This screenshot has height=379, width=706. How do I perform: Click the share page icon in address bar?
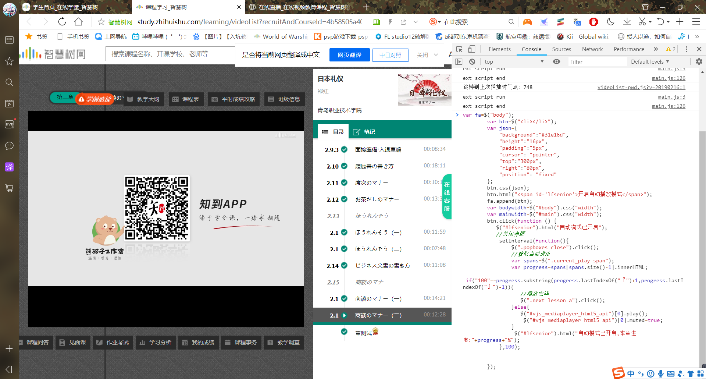(x=403, y=22)
